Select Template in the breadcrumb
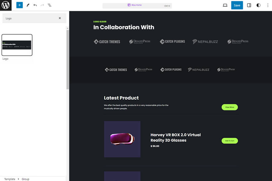Screen dimensions: 272x181 click(x=10, y=179)
